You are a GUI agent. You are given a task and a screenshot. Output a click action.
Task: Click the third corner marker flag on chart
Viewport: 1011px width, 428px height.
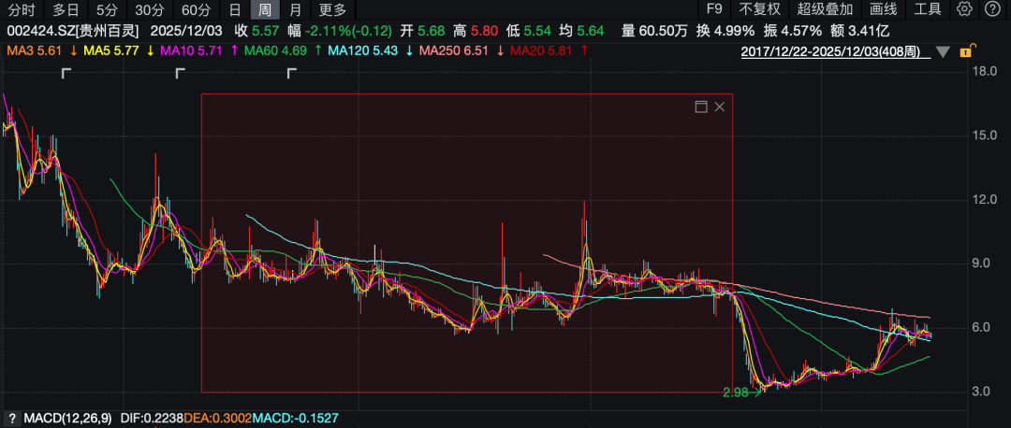pyautogui.click(x=291, y=74)
